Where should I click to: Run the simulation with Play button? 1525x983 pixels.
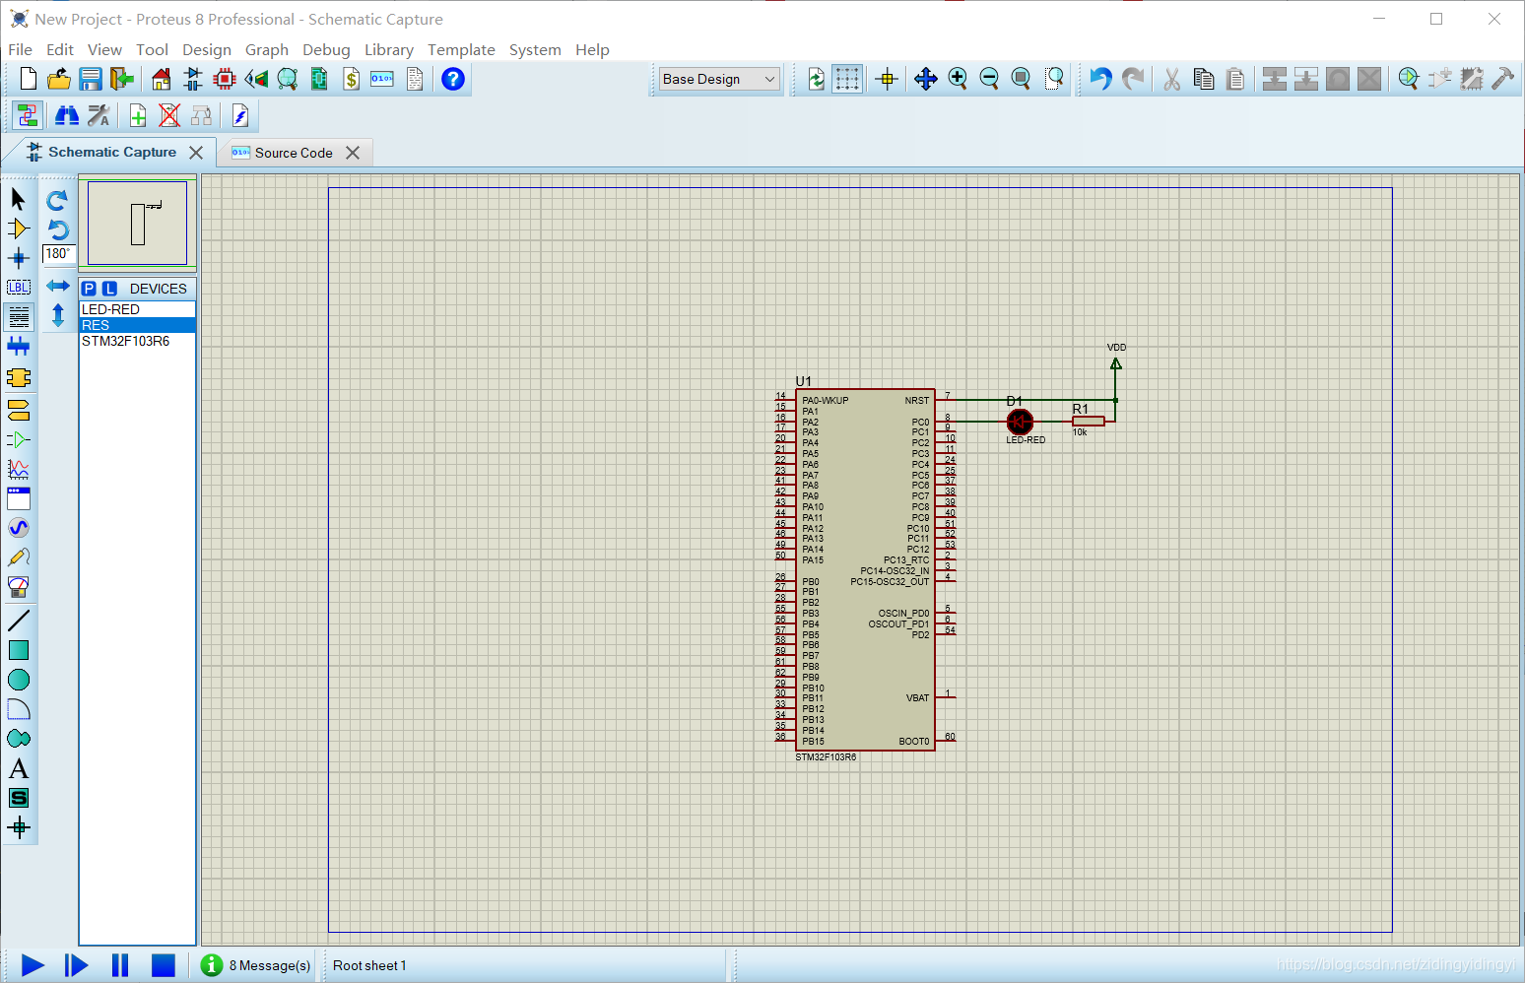point(33,965)
